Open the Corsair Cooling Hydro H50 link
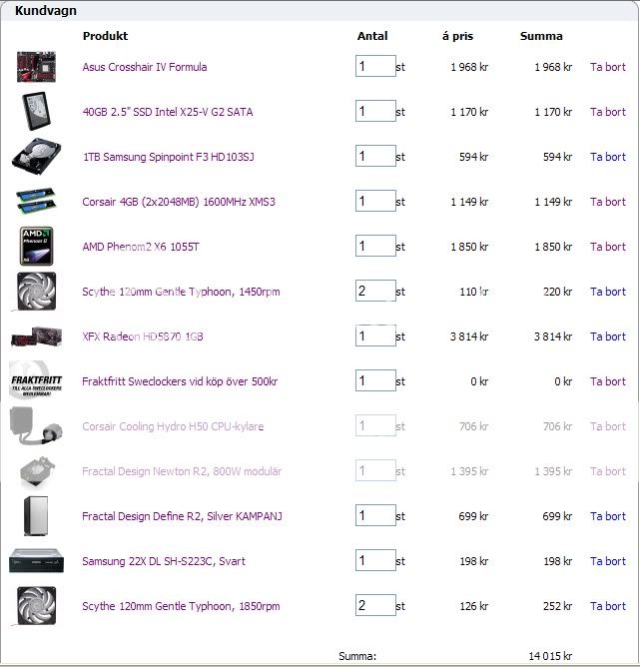Viewport: 640px width, 667px height. point(173,426)
